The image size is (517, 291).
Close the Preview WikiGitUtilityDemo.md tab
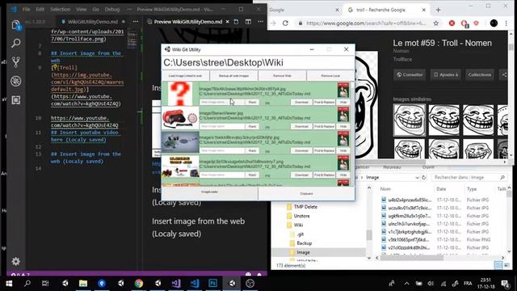pyautogui.click(x=227, y=22)
